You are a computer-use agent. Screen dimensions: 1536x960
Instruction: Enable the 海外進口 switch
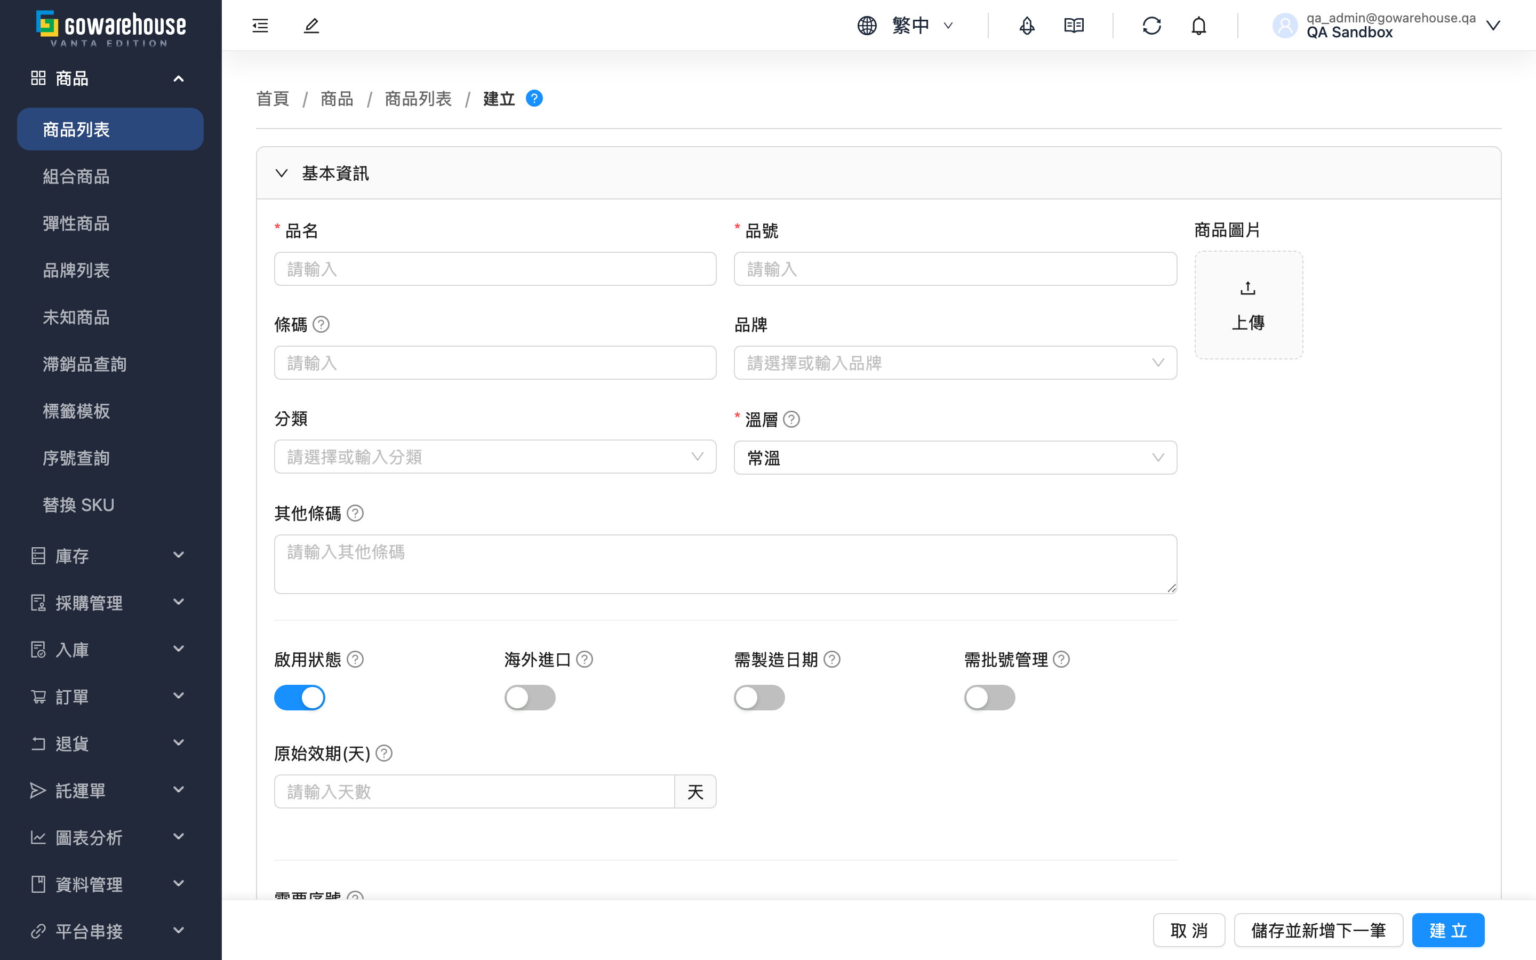tap(530, 697)
